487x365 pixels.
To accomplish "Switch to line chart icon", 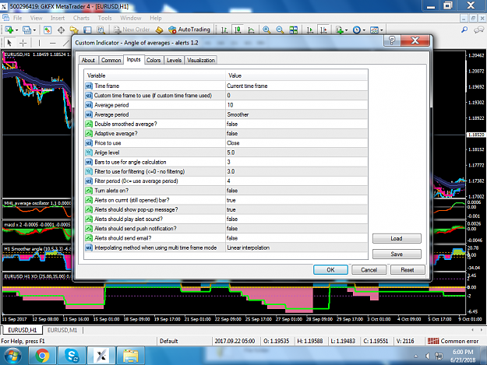I will coord(251,30).
